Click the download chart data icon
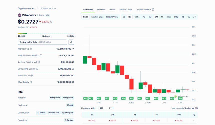Screen dimensions: 215x125 (x=189, y=17)
